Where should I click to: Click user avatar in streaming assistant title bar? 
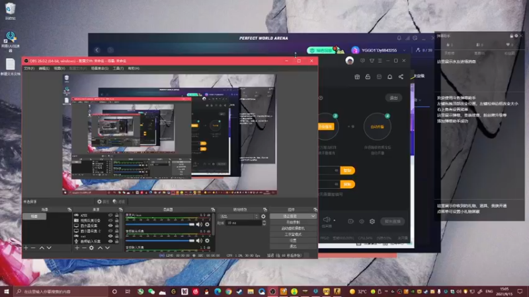click(350, 61)
